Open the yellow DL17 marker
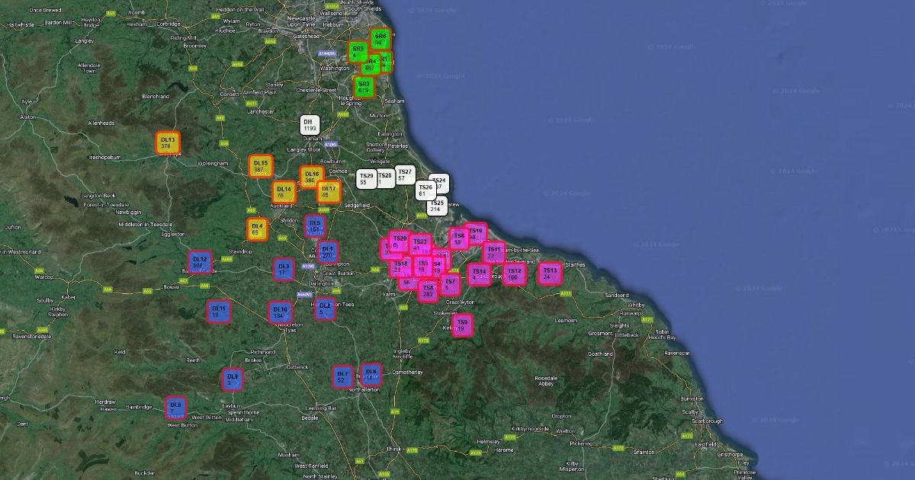The height and width of the screenshot is (480, 915). pos(329,192)
